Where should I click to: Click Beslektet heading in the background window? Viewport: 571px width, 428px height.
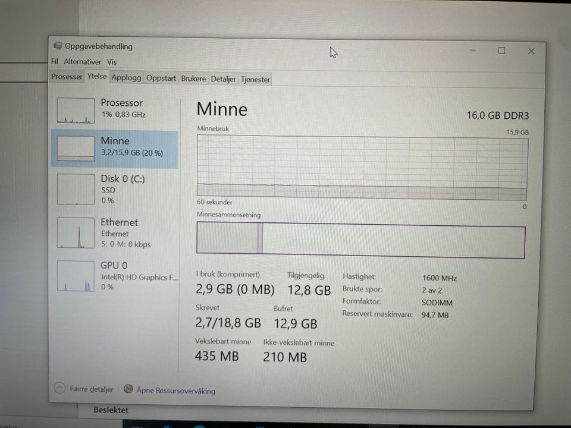point(111,410)
